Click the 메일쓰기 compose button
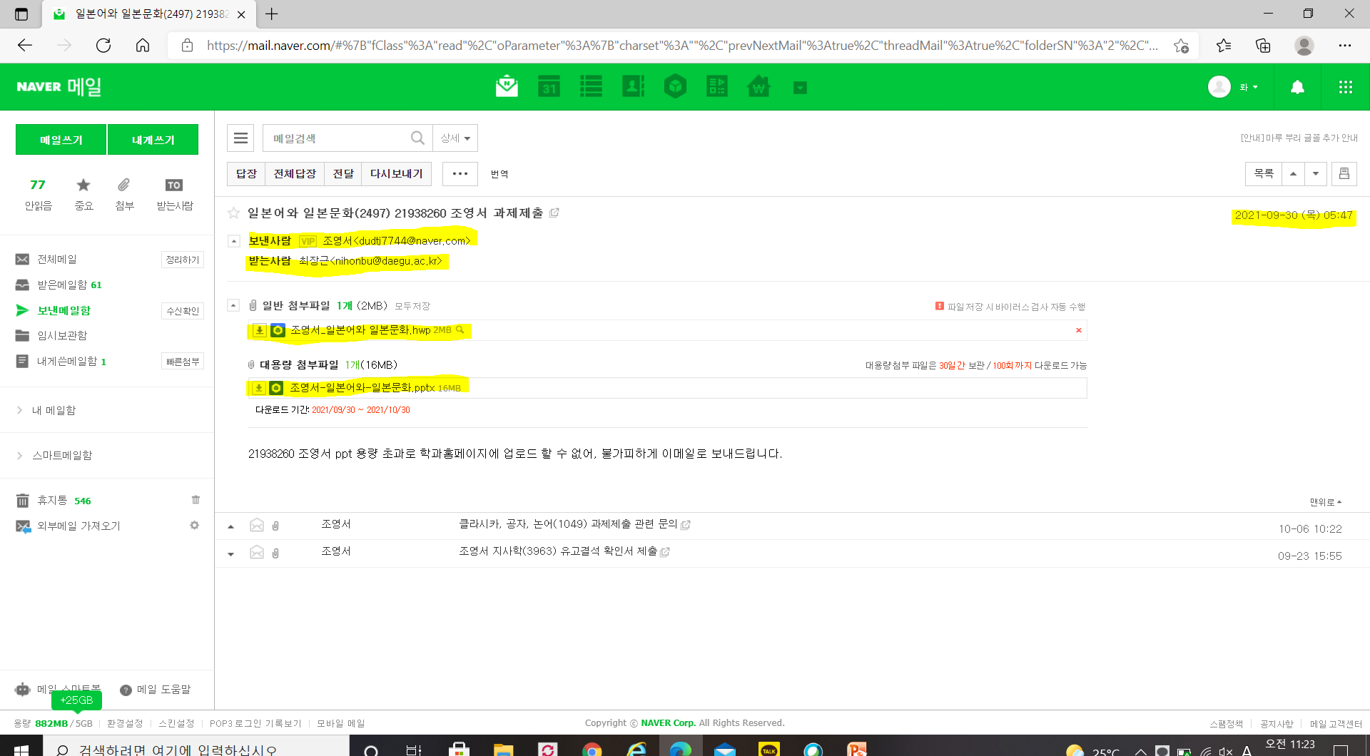Viewport: 1370px width, 756px height. pos(61,140)
